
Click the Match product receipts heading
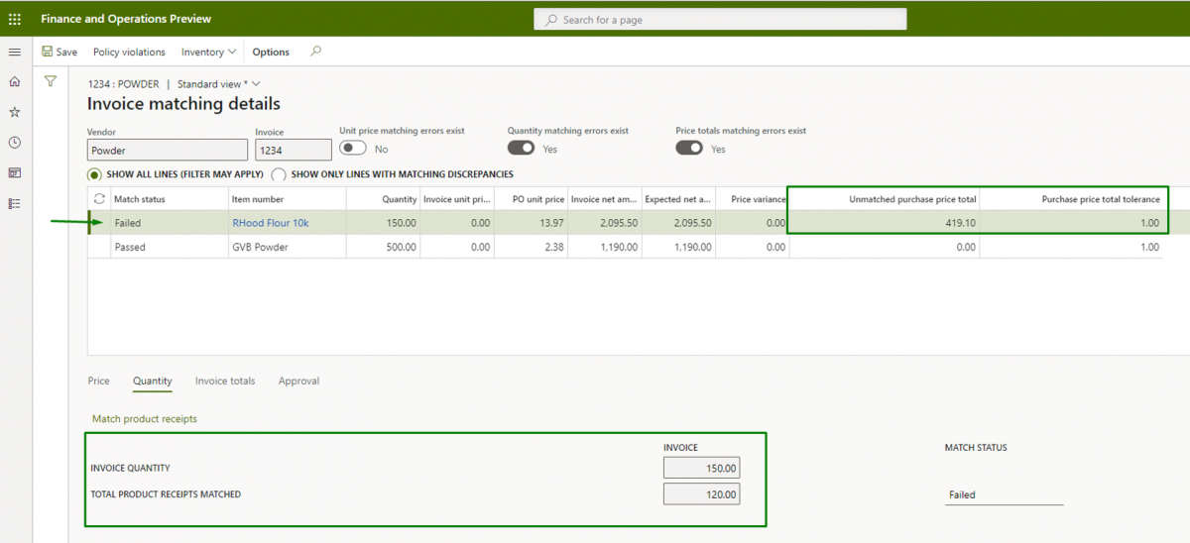click(145, 419)
